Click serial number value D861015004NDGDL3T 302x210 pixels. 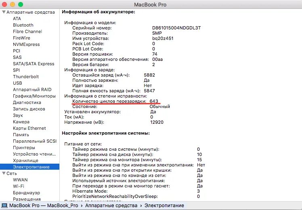[x=176, y=28]
